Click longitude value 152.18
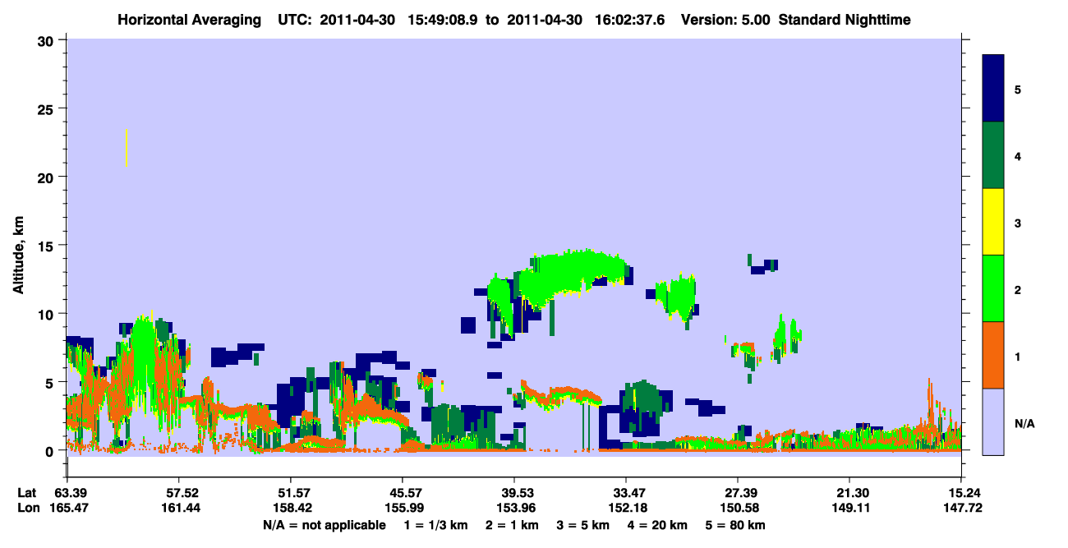Image resolution: width=1068 pixels, height=548 pixels. (626, 508)
